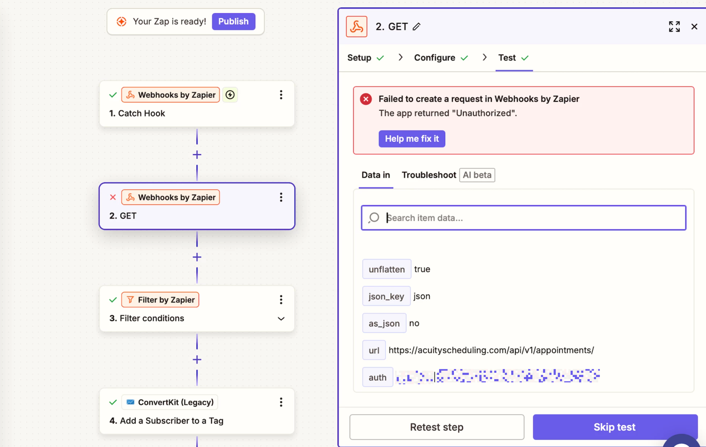The height and width of the screenshot is (447, 706).
Task: Expand the Filter conditions chevron
Action: point(281,319)
